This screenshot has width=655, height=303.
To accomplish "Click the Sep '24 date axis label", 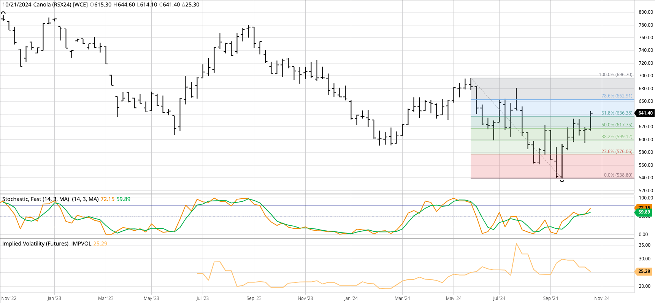I will [x=550, y=298].
